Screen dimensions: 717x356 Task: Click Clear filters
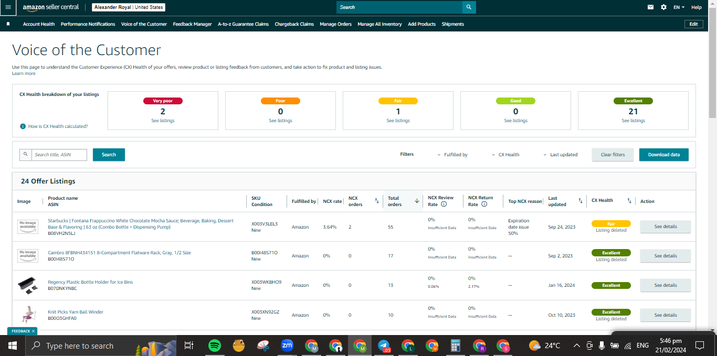coord(613,155)
